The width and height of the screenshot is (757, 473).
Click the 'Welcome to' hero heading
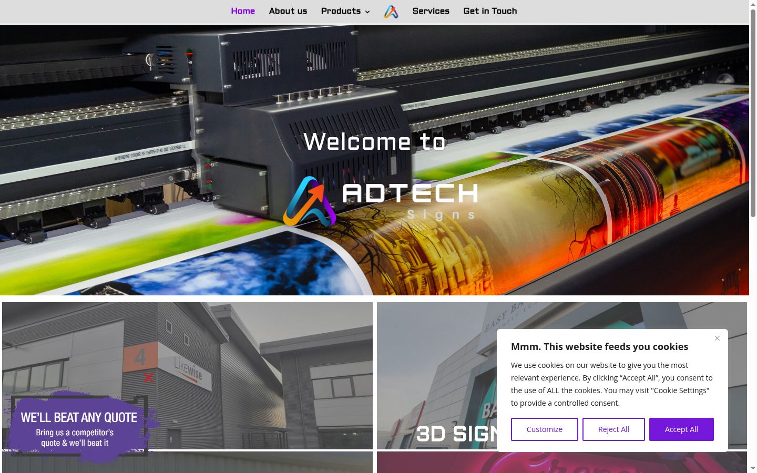point(375,141)
